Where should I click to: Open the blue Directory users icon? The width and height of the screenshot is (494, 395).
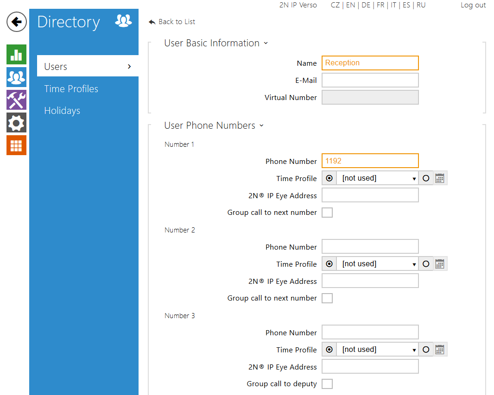coord(16,77)
